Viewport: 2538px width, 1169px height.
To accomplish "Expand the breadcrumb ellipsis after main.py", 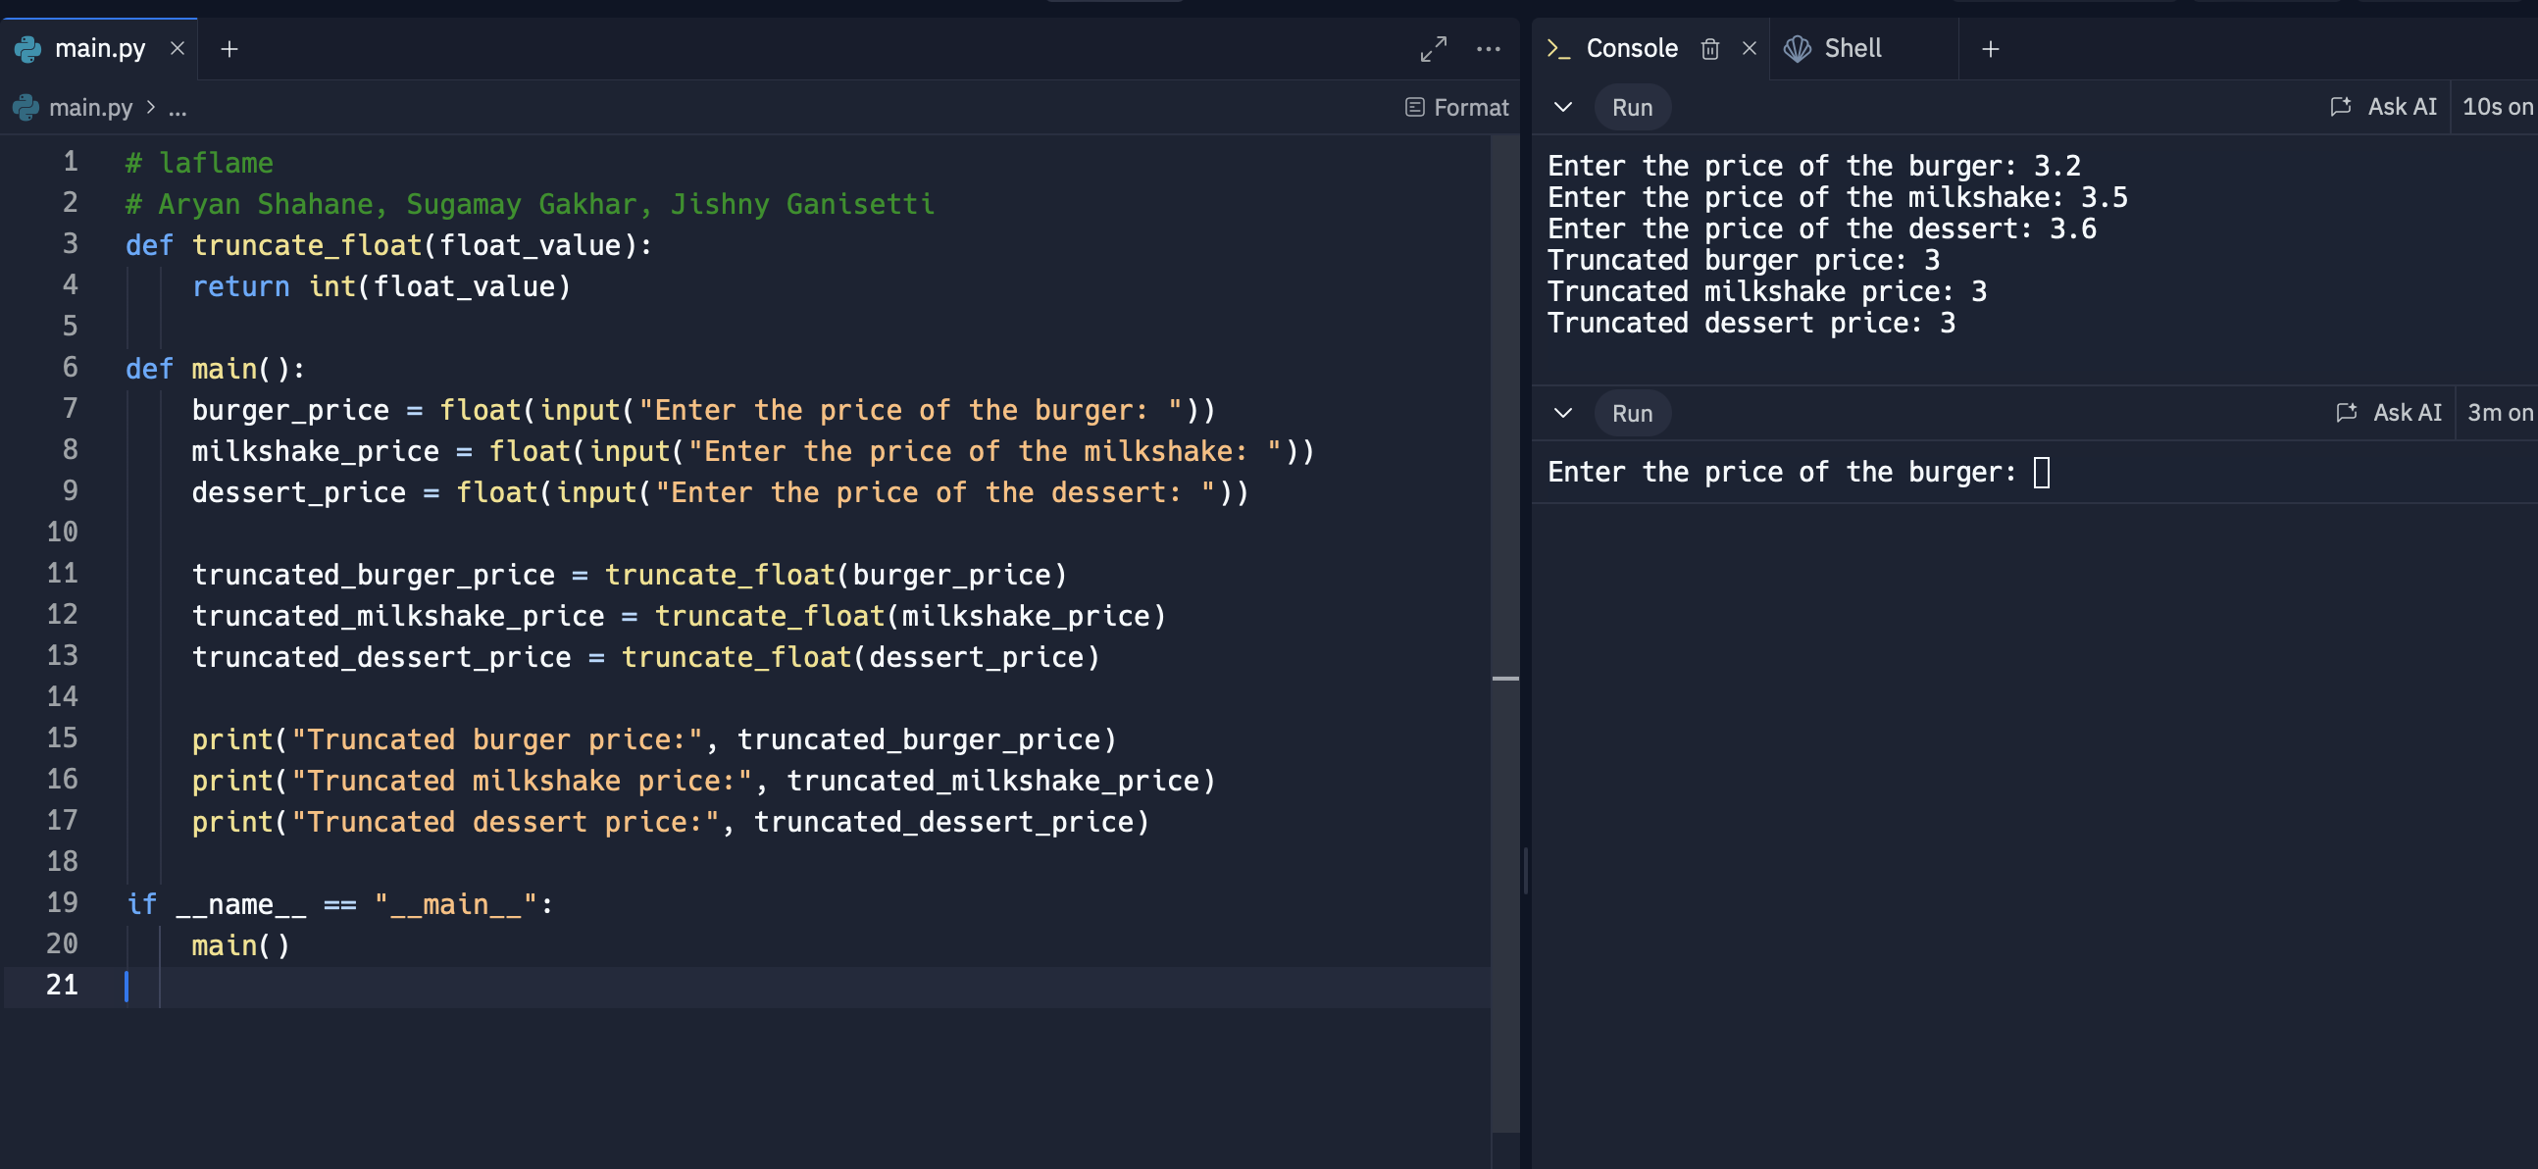I will pos(178,108).
